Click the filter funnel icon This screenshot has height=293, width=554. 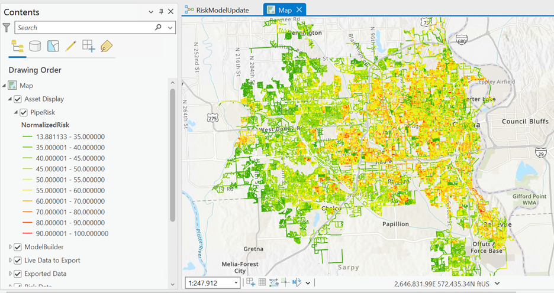[7, 27]
